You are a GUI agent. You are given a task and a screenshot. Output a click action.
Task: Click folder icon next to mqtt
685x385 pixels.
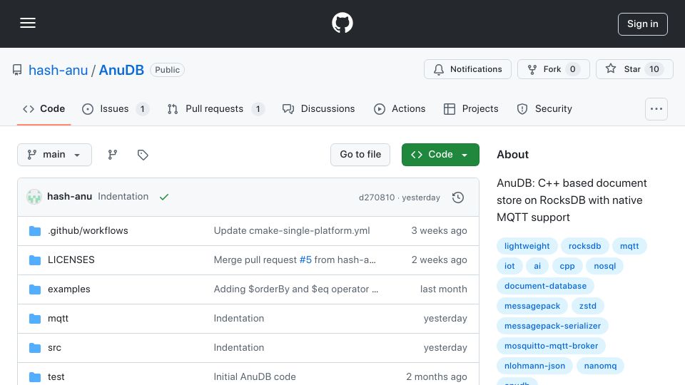coord(35,319)
